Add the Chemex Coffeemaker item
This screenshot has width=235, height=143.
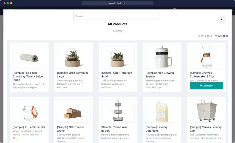[x=206, y=86]
